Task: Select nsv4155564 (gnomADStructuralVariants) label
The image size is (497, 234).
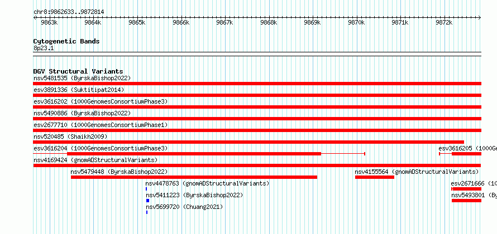Action: (x=417, y=172)
